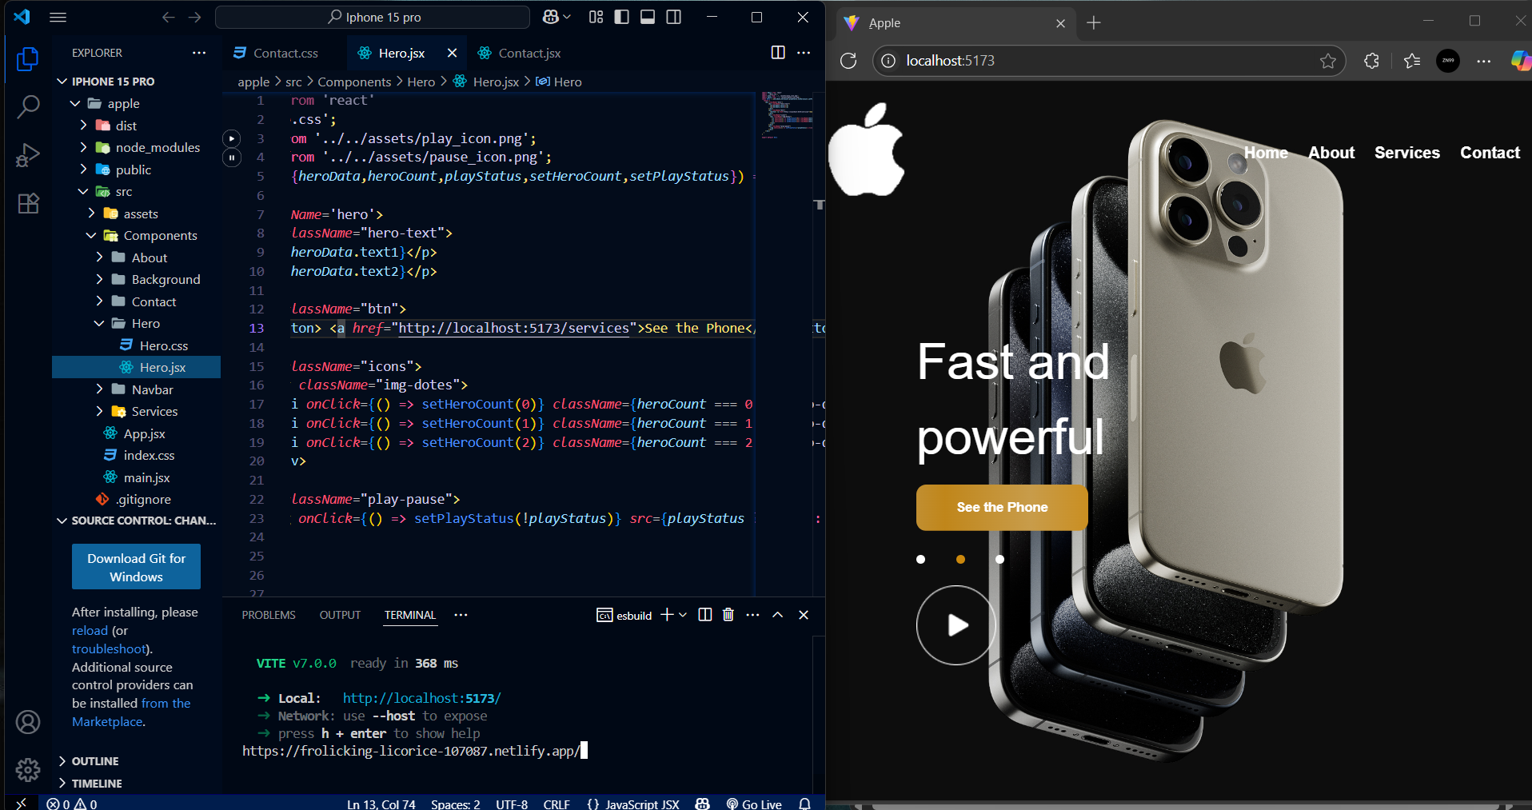The image size is (1532, 810).
Task: Kill the terminal with trash icon
Action: (728, 615)
